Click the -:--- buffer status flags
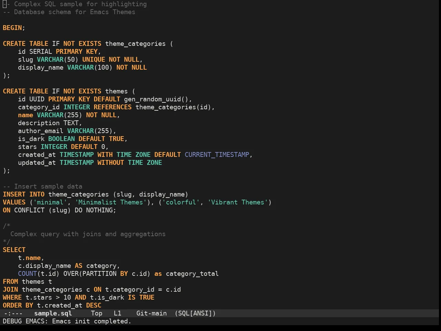The height and width of the screenshot is (331, 441). tap(13, 313)
